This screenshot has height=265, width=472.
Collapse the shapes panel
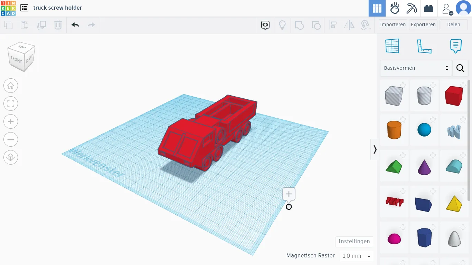(375, 149)
